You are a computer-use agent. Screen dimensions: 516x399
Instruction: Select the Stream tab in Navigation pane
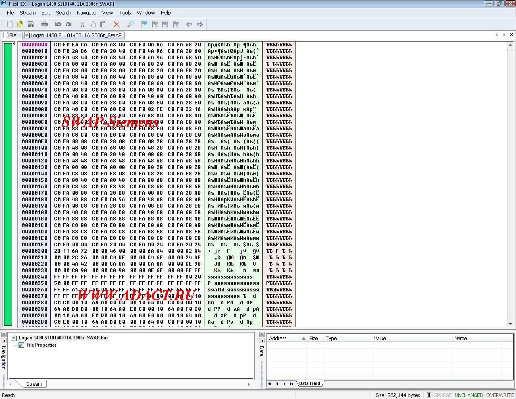(x=34, y=384)
